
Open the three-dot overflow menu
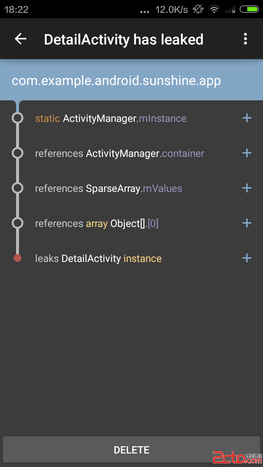[245, 39]
